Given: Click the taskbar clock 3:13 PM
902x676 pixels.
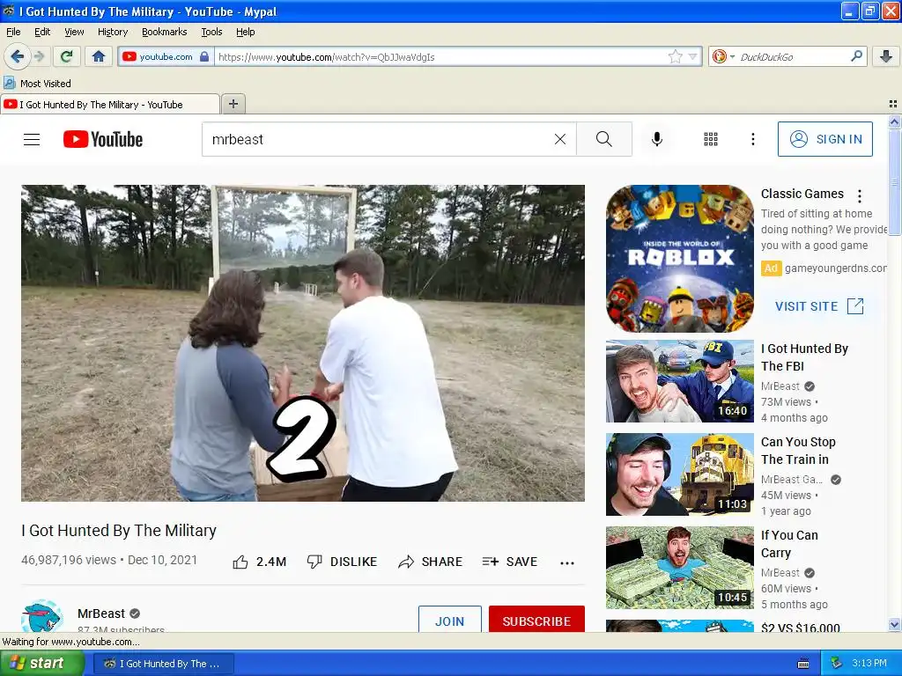Looking at the screenshot, I should click(869, 663).
